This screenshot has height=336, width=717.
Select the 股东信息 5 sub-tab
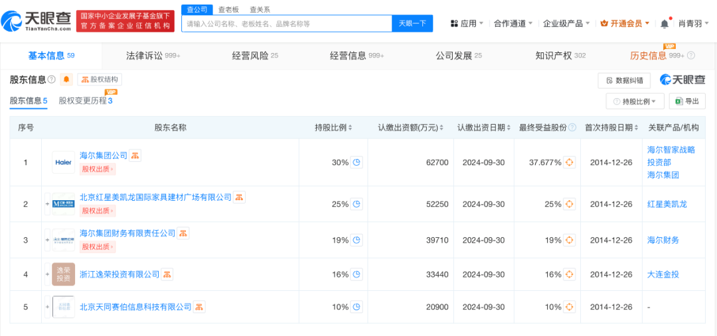29,101
